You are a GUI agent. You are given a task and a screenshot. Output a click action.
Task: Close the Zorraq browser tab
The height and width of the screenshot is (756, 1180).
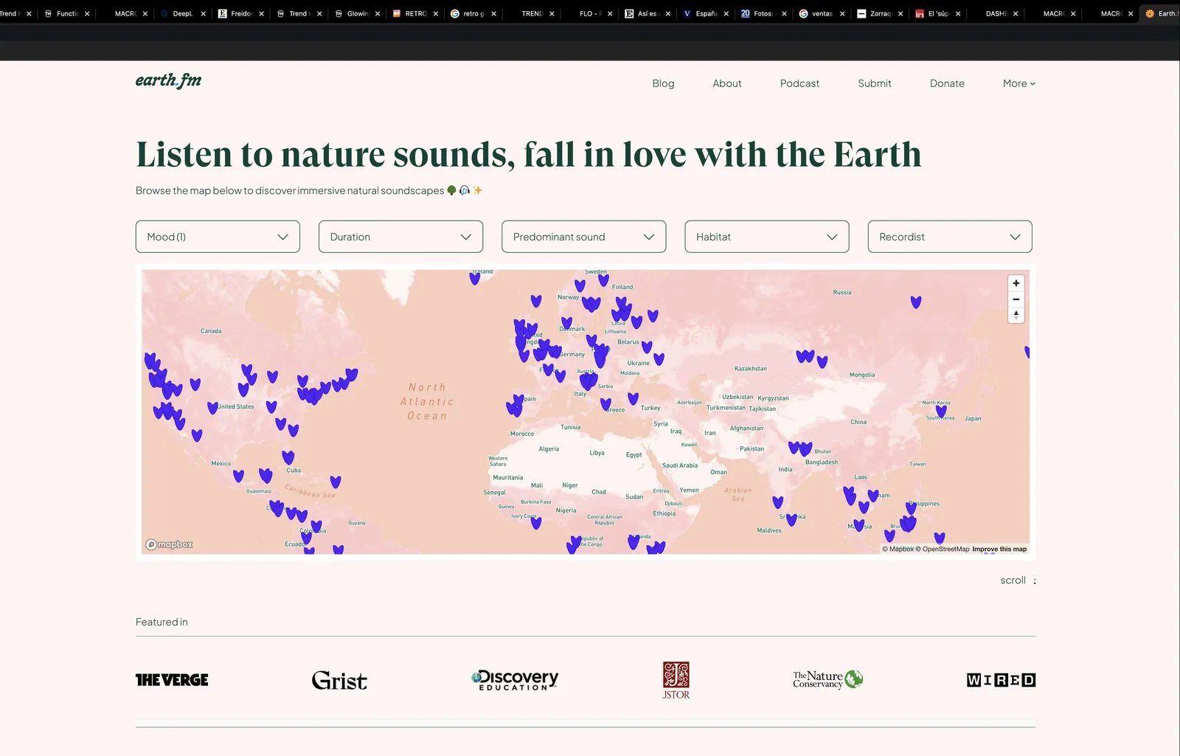(x=900, y=13)
